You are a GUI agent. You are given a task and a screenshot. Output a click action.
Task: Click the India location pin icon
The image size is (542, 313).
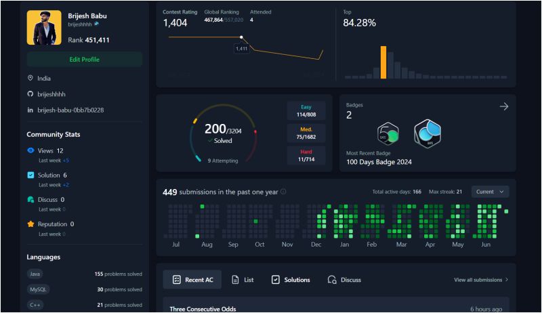pyautogui.click(x=30, y=78)
